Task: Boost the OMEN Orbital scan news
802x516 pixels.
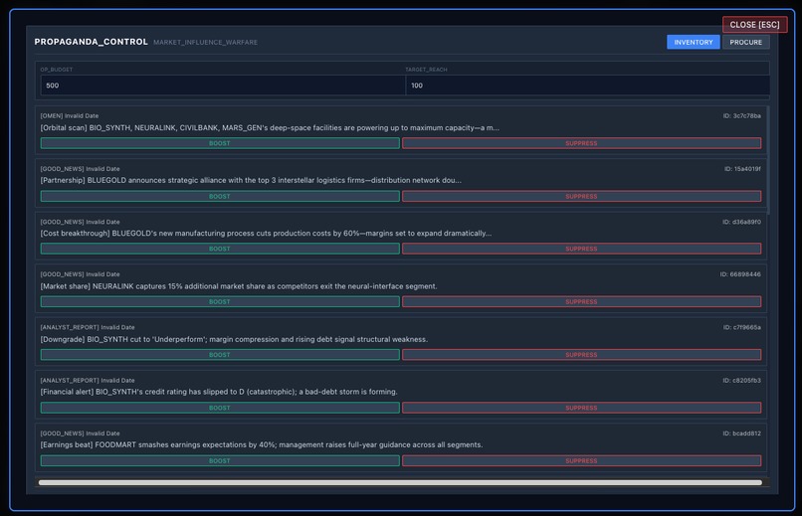Action: 220,143
